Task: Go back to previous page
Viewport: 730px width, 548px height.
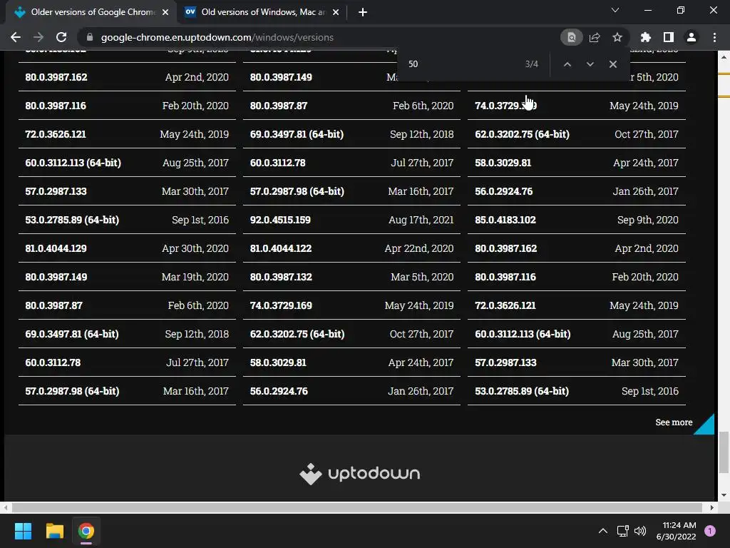Action: click(16, 37)
